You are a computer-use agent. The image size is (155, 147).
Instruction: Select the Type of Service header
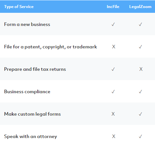pos(19,7)
